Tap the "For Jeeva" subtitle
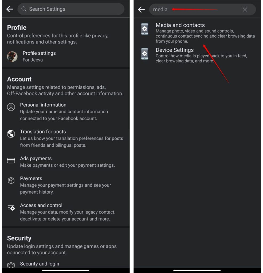263x273 pixels. (x=33, y=60)
